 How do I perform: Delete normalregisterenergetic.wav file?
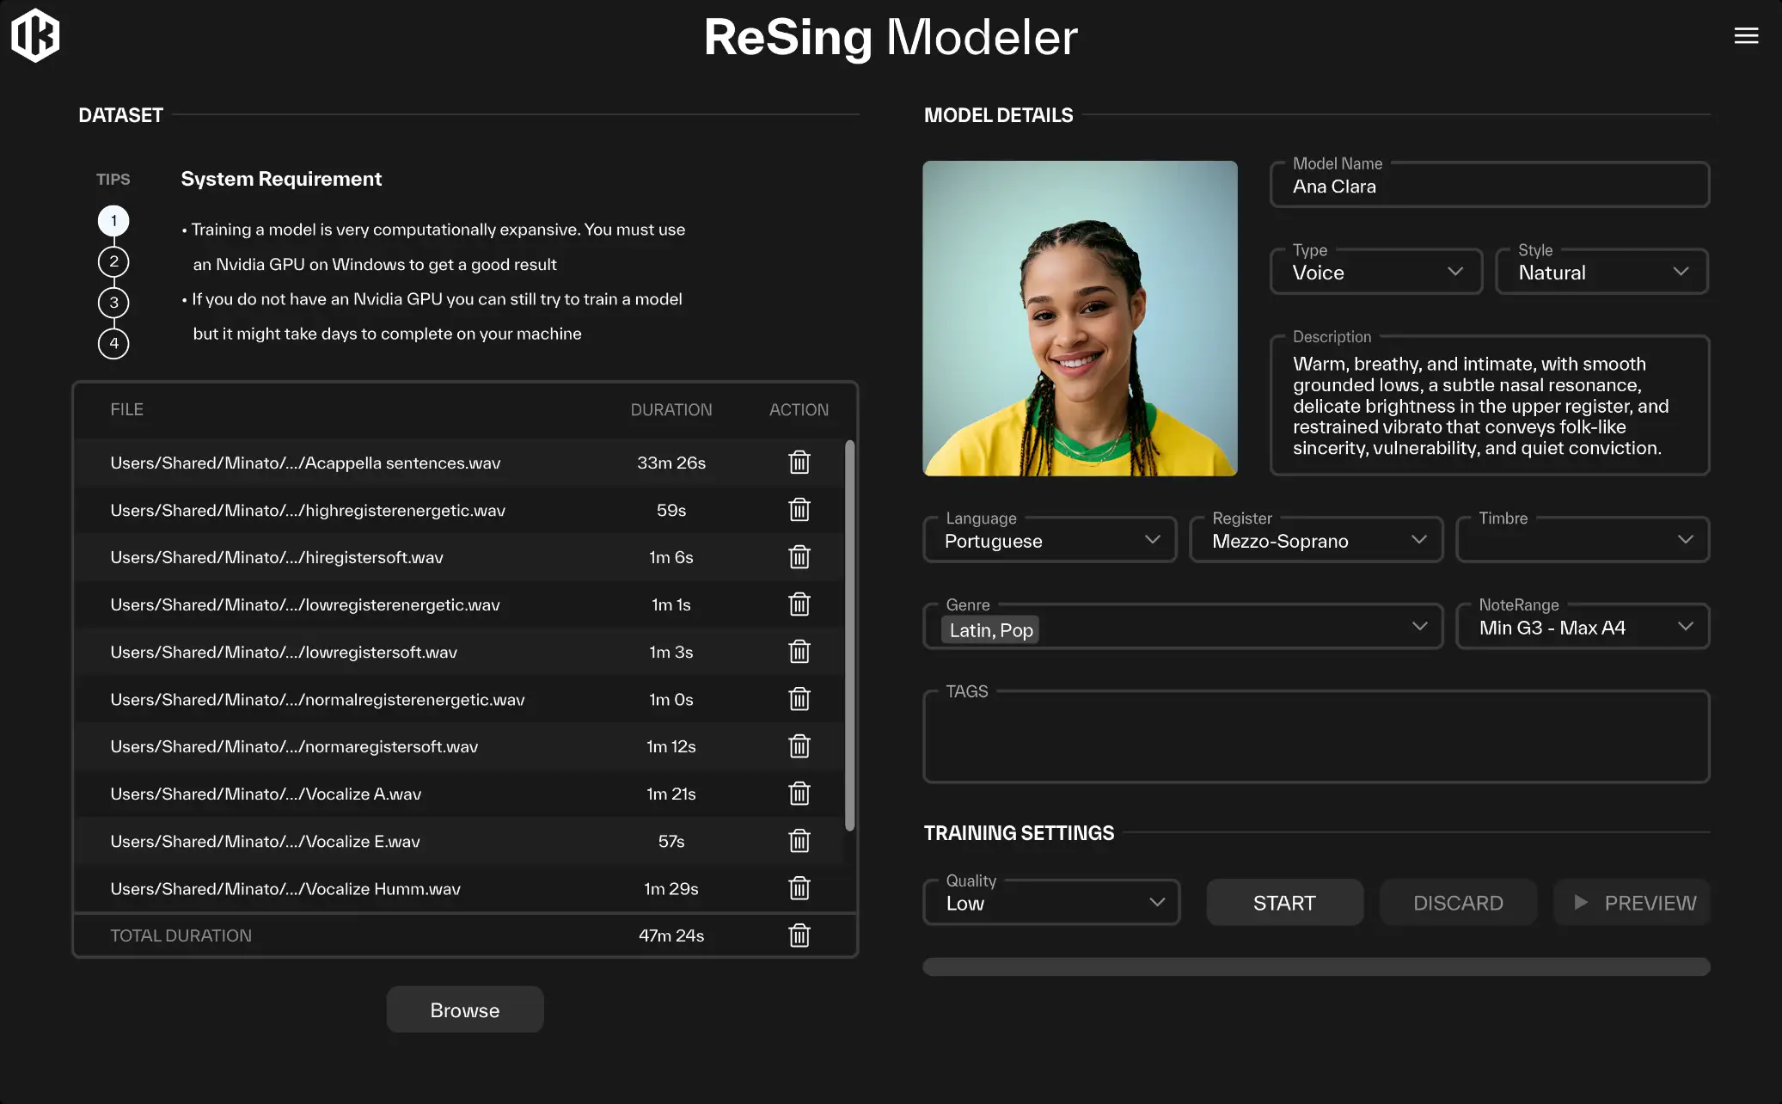799,699
